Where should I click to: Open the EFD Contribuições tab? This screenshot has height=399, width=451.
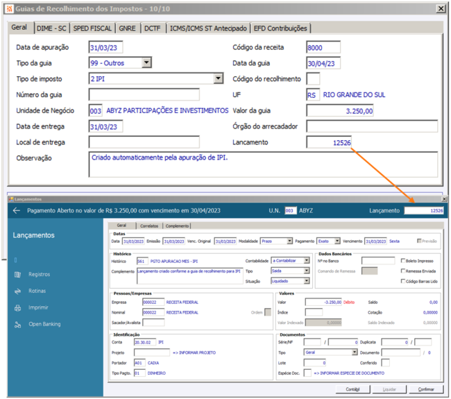(280, 28)
